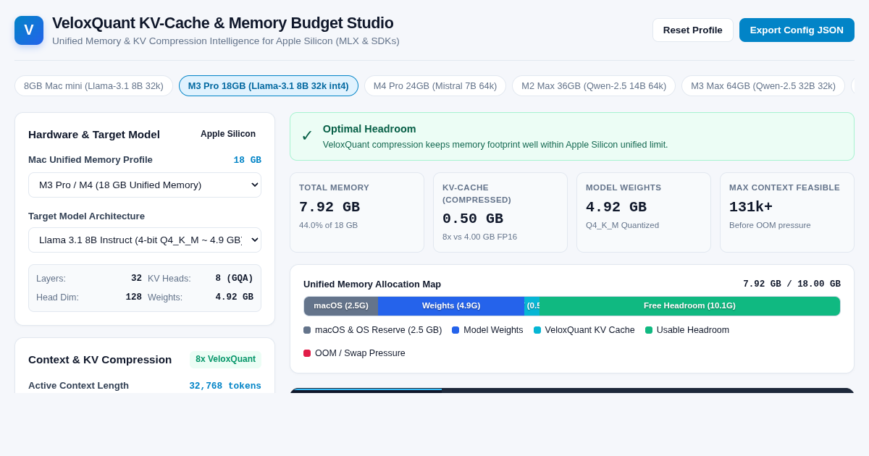Click the Free Headroom (10.1G) segment
The width and height of the screenshot is (869, 456).
point(689,305)
